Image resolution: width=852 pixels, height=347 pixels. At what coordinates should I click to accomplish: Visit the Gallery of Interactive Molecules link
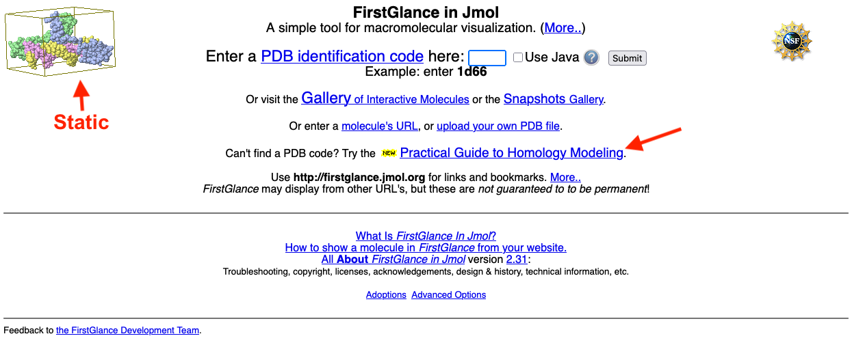pos(385,98)
